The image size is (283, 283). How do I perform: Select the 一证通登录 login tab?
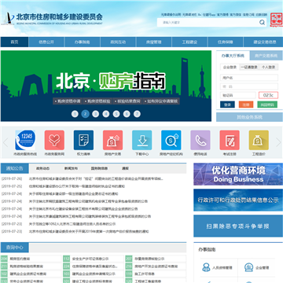pos(249,67)
